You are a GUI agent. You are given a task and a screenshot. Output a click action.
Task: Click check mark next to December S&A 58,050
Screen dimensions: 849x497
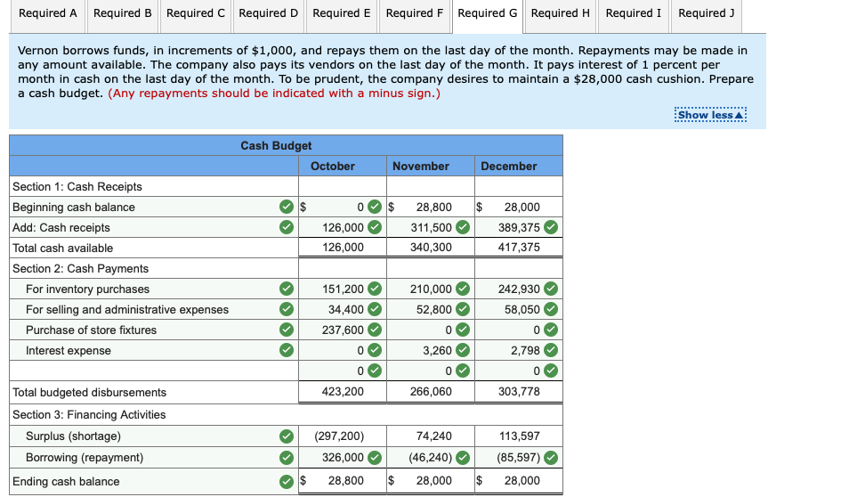coord(551,309)
